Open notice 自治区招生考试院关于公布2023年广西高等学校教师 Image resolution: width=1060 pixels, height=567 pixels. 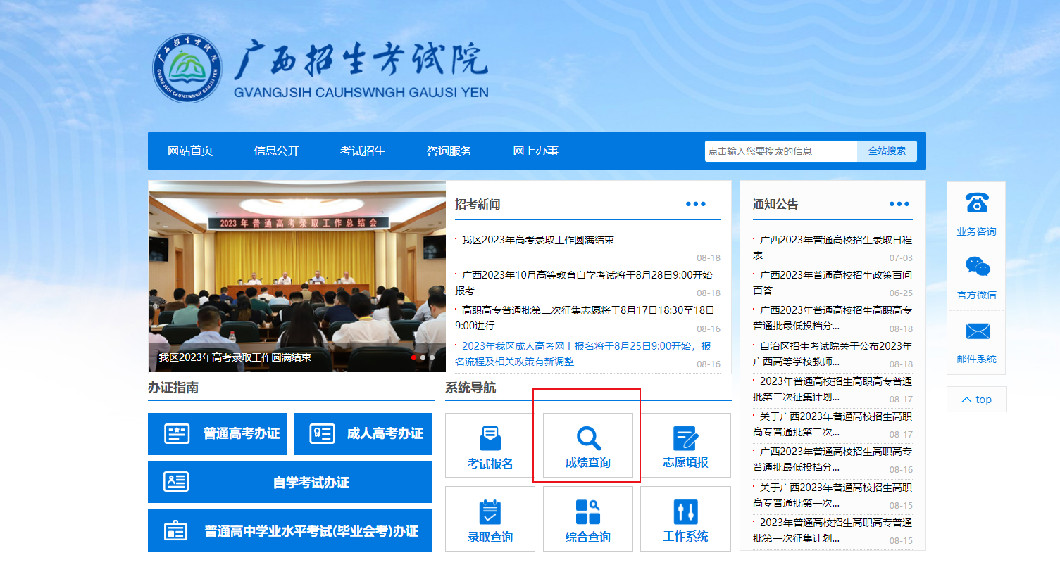click(833, 354)
